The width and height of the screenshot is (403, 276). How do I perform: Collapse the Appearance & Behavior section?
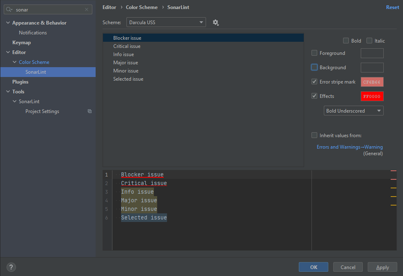coord(8,23)
